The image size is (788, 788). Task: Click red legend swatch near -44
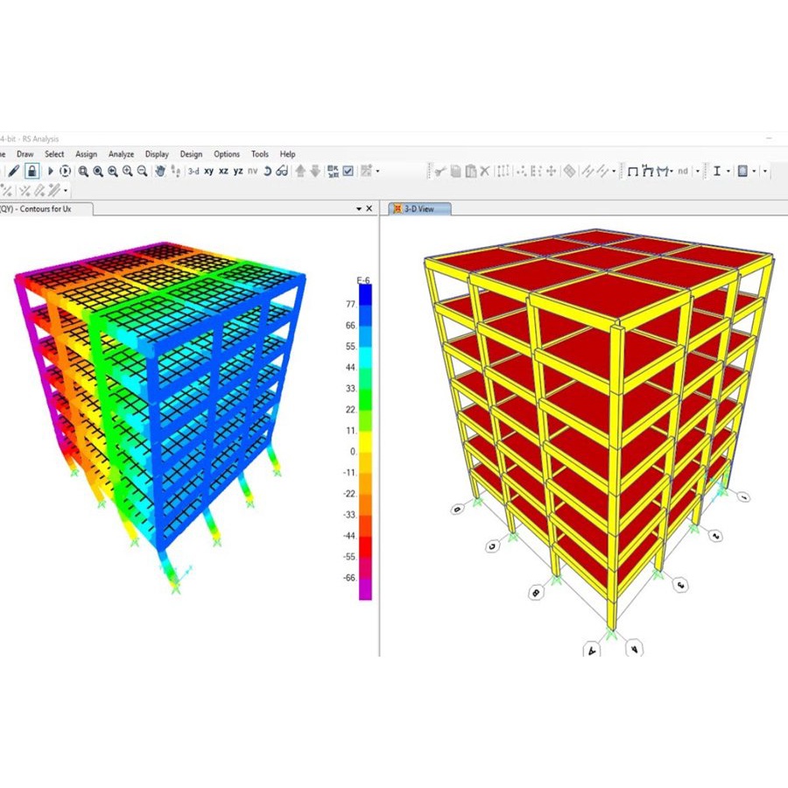365,546
